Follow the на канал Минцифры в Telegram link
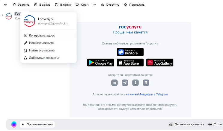This screenshot has height=131, width=223. 147,95
